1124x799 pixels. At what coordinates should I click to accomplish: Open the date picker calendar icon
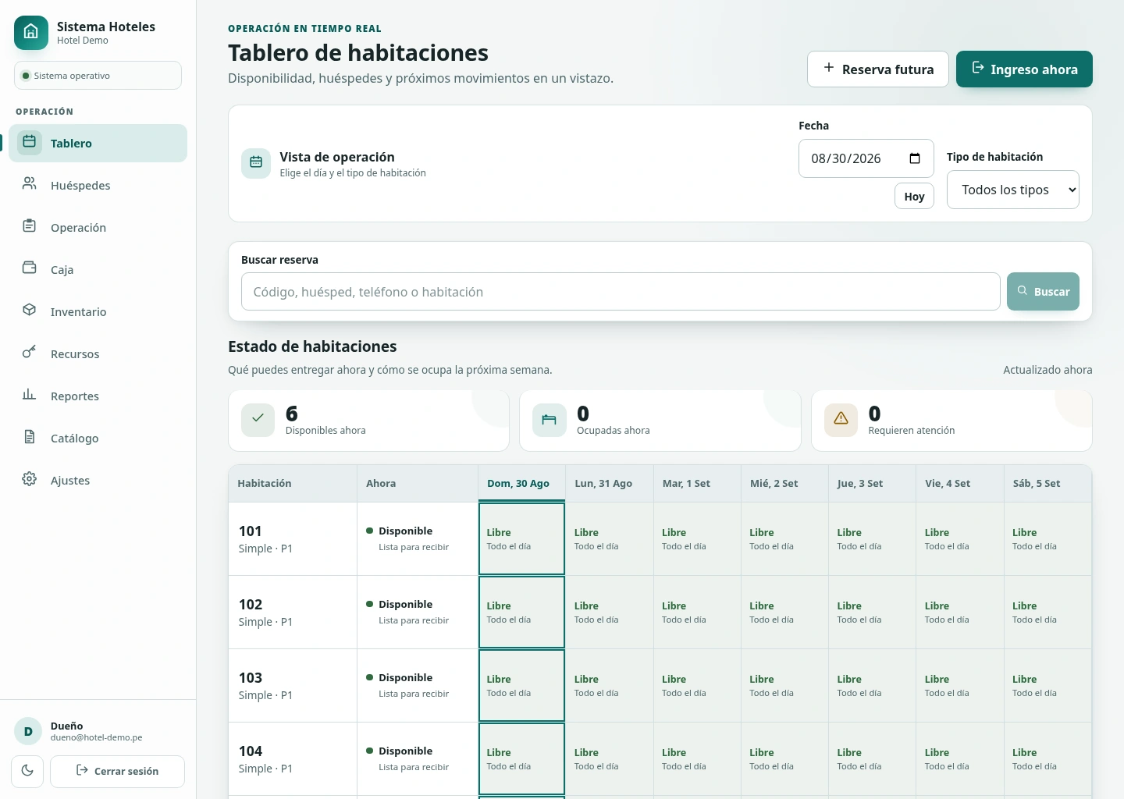point(915,158)
